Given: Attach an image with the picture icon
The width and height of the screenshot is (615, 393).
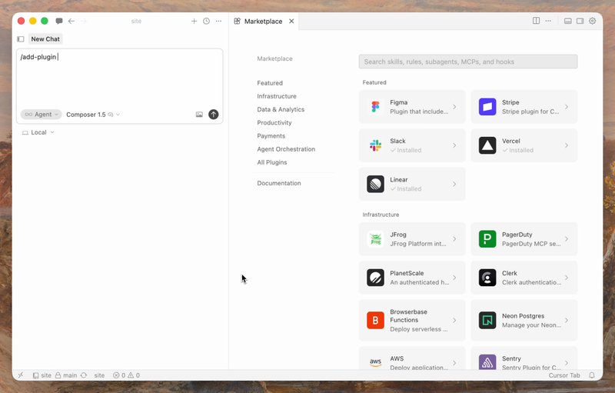Looking at the screenshot, I should pyautogui.click(x=199, y=114).
